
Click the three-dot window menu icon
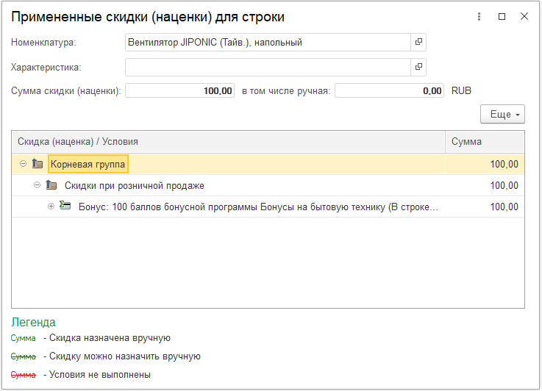[x=479, y=17]
